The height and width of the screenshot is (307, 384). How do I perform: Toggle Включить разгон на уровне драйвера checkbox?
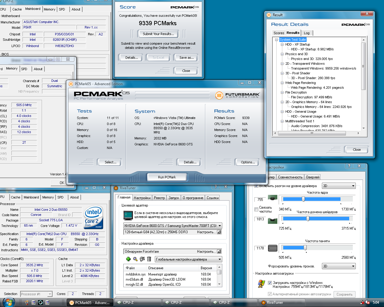tap(256, 186)
